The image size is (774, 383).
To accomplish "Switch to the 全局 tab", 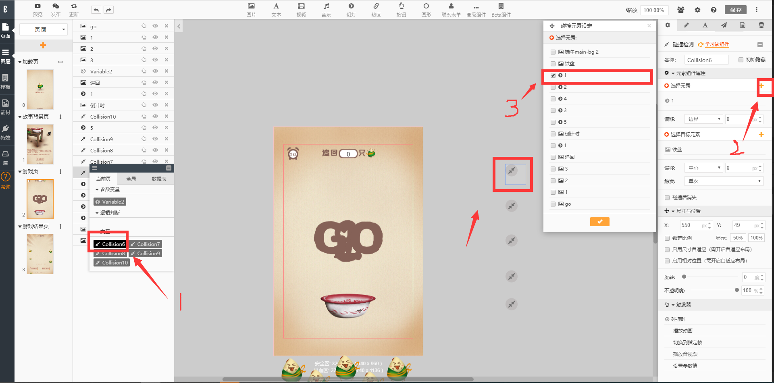I will [131, 179].
